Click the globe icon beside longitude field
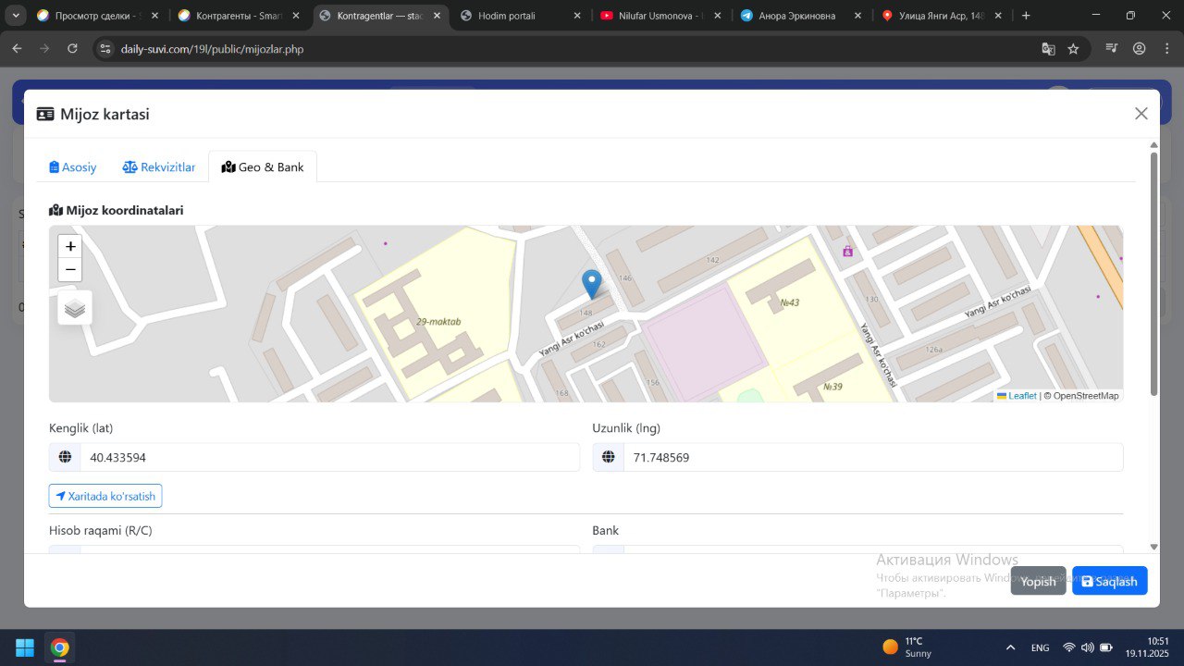 tap(609, 457)
